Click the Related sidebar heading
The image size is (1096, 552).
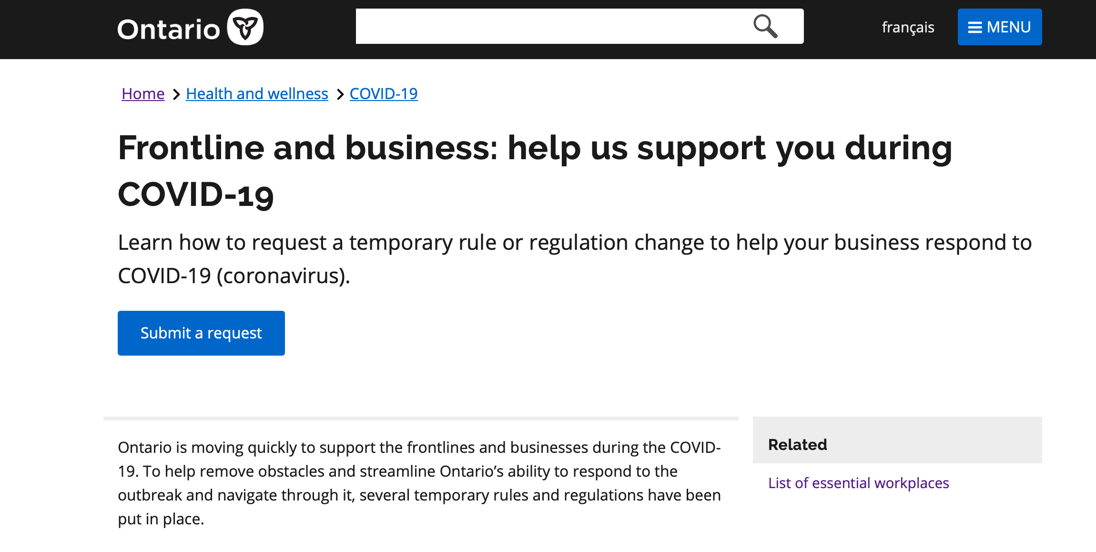pyautogui.click(x=798, y=444)
